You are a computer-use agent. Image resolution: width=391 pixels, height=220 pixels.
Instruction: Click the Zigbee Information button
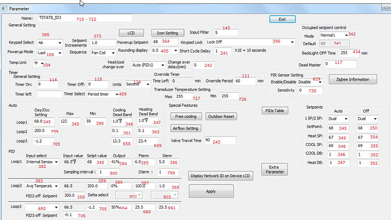[352, 79]
